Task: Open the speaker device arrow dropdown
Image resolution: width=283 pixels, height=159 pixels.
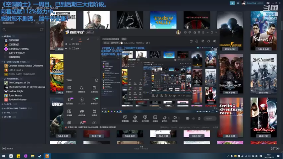Action: pyautogui.click(x=179, y=118)
